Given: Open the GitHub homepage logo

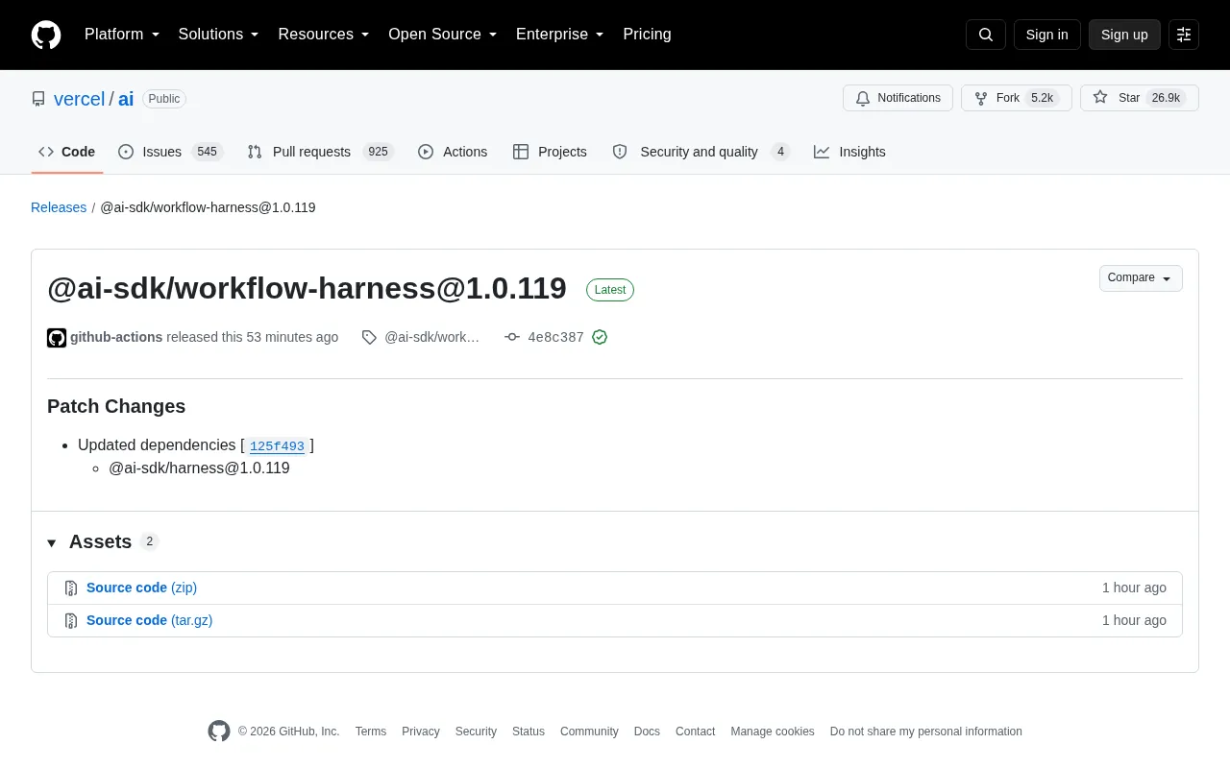Looking at the screenshot, I should click(x=46, y=35).
